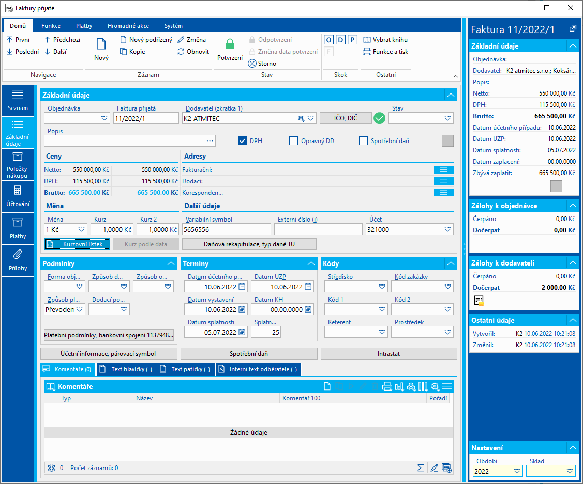Click the Obnovit refresh icon
The height and width of the screenshot is (484, 583).
pyautogui.click(x=181, y=52)
